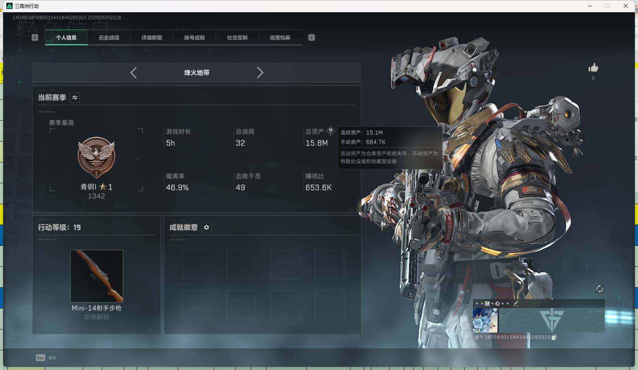This screenshot has height=370, width=638.
Task: Click the pencil edit icon beside nickname
Action: (516, 303)
